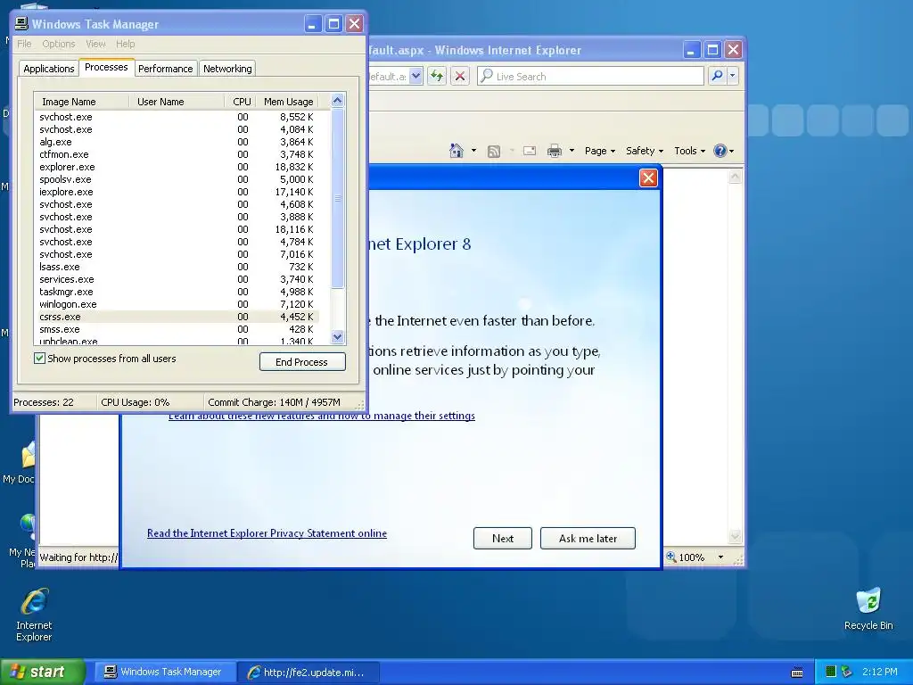Click the RSS feeds icon in IE

[494, 152]
